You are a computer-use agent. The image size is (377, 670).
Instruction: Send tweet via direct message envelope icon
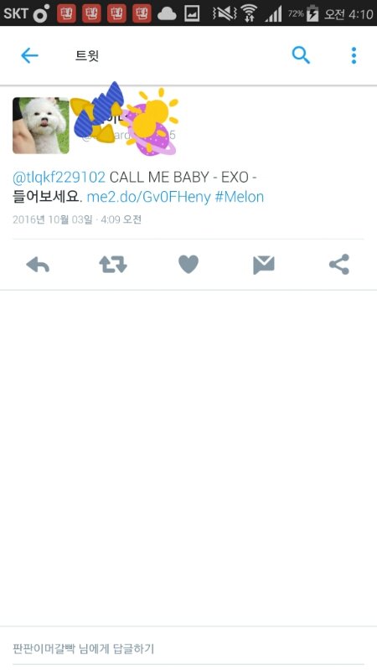(x=264, y=265)
